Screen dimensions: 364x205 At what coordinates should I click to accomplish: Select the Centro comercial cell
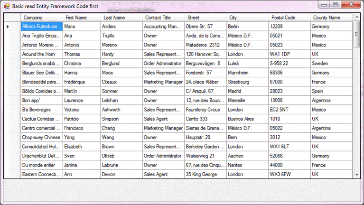pos(42,128)
